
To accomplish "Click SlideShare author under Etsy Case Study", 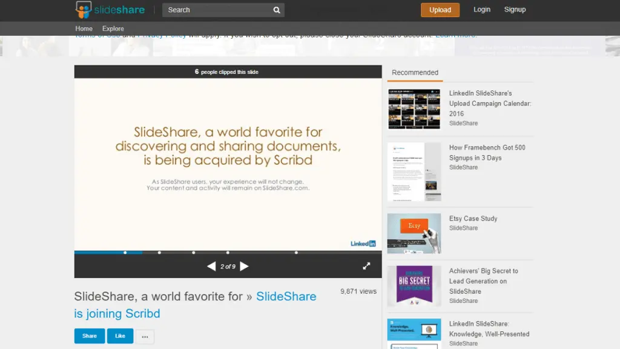I will tap(463, 228).
